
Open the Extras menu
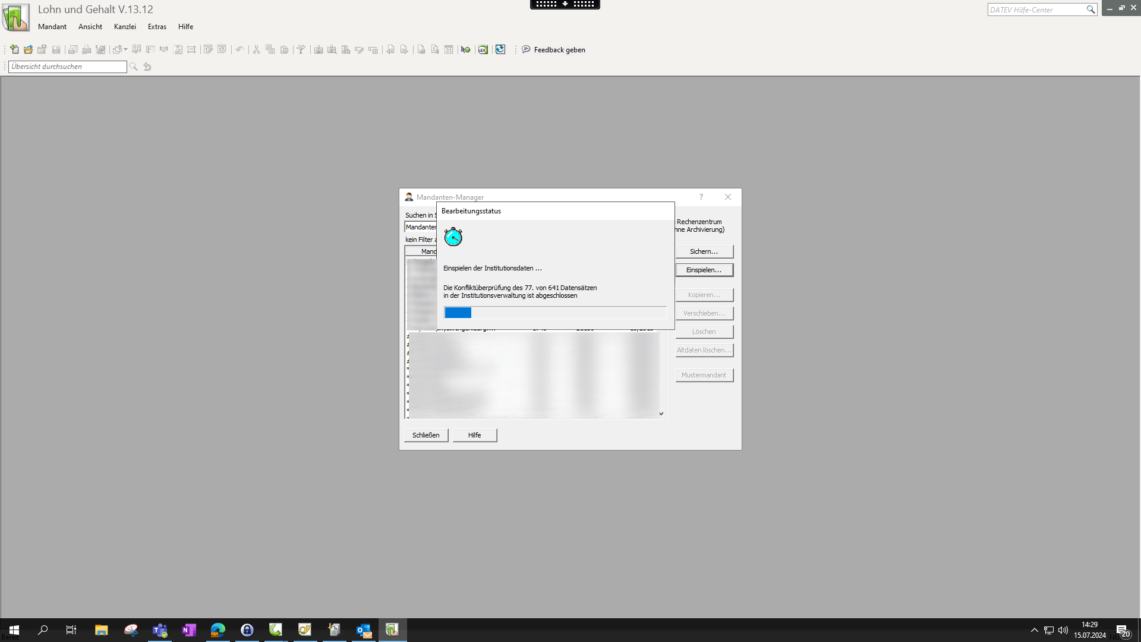coord(157,27)
